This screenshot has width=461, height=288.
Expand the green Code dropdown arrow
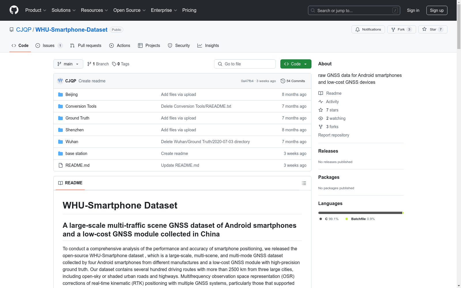tap(306, 64)
